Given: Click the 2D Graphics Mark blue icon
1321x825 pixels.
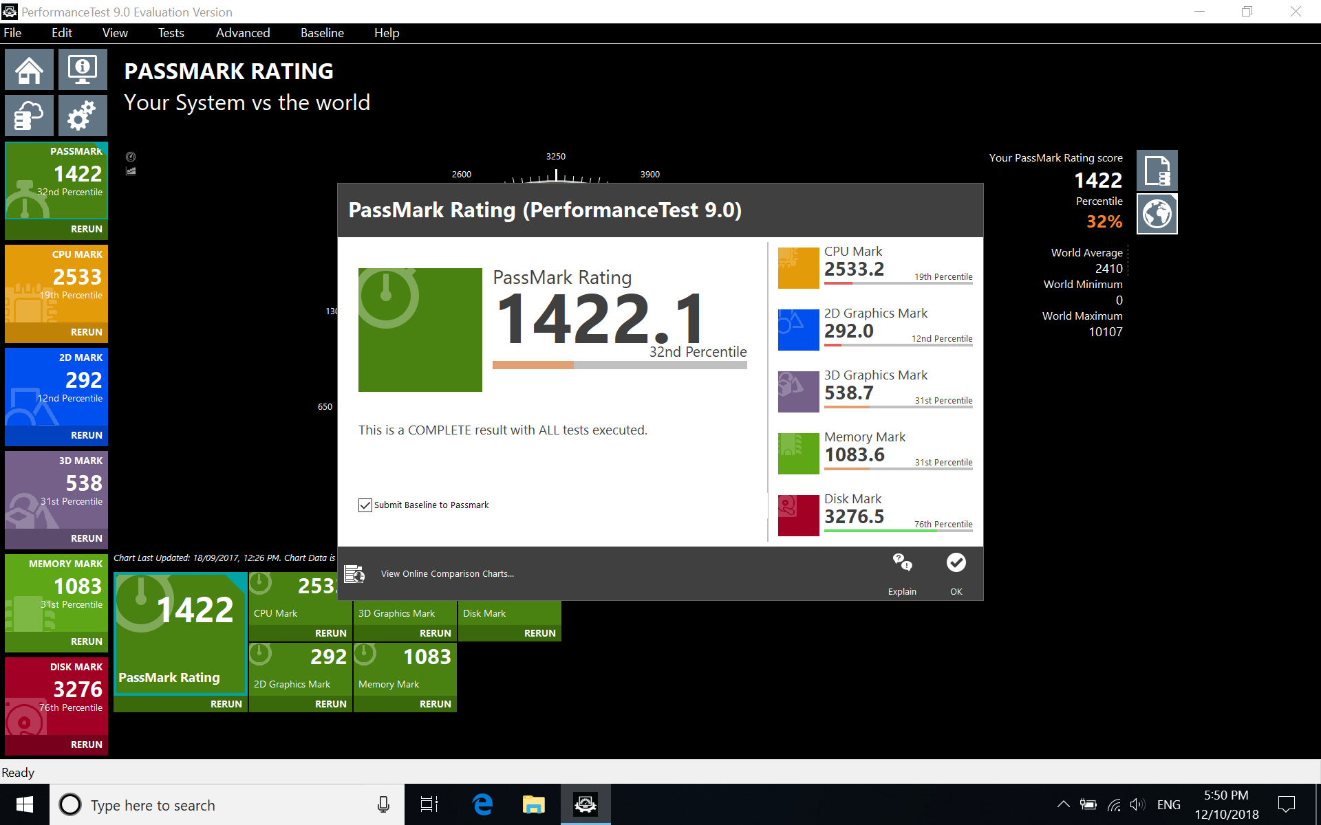Looking at the screenshot, I should click(x=798, y=330).
